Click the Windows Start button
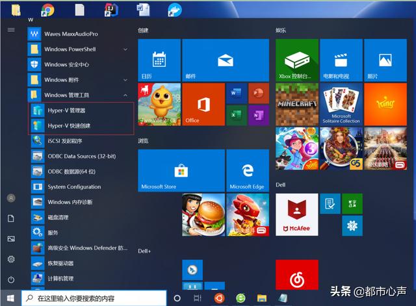The image size is (416, 306). pyautogui.click(x=10, y=298)
